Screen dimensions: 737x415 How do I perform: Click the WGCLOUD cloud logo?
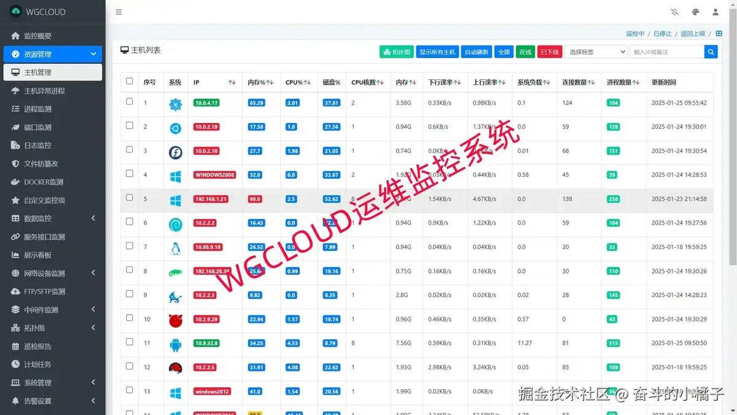(x=16, y=12)
